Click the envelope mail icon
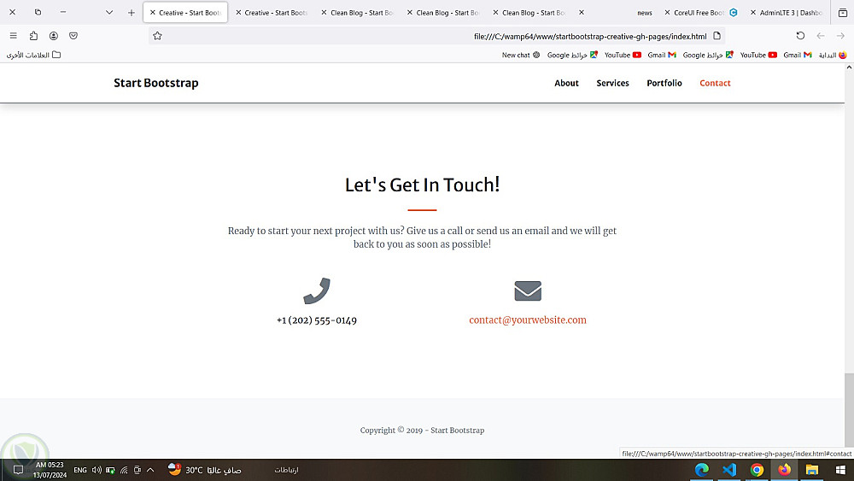Image resolution: width=854 pixels, height=481 pixels. click(x=528, y=290)
